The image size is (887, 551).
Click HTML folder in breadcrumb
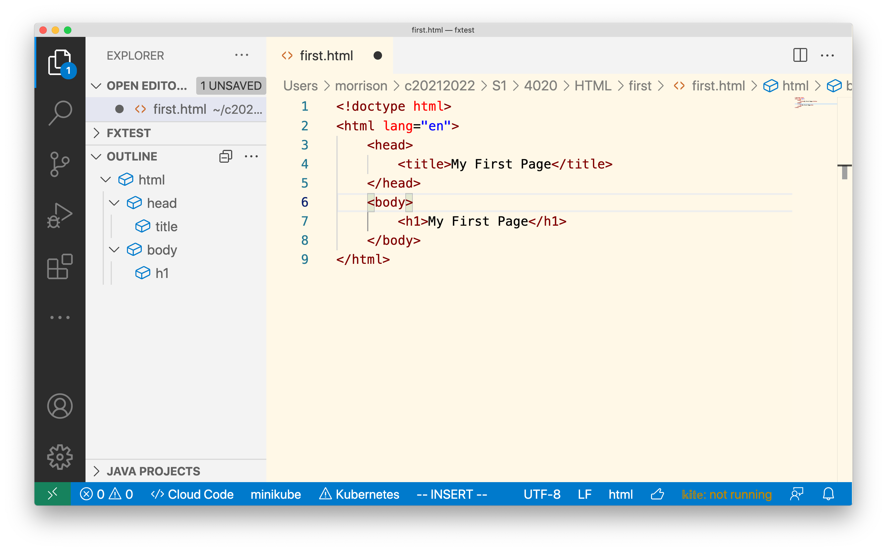[x=593, y=86]
